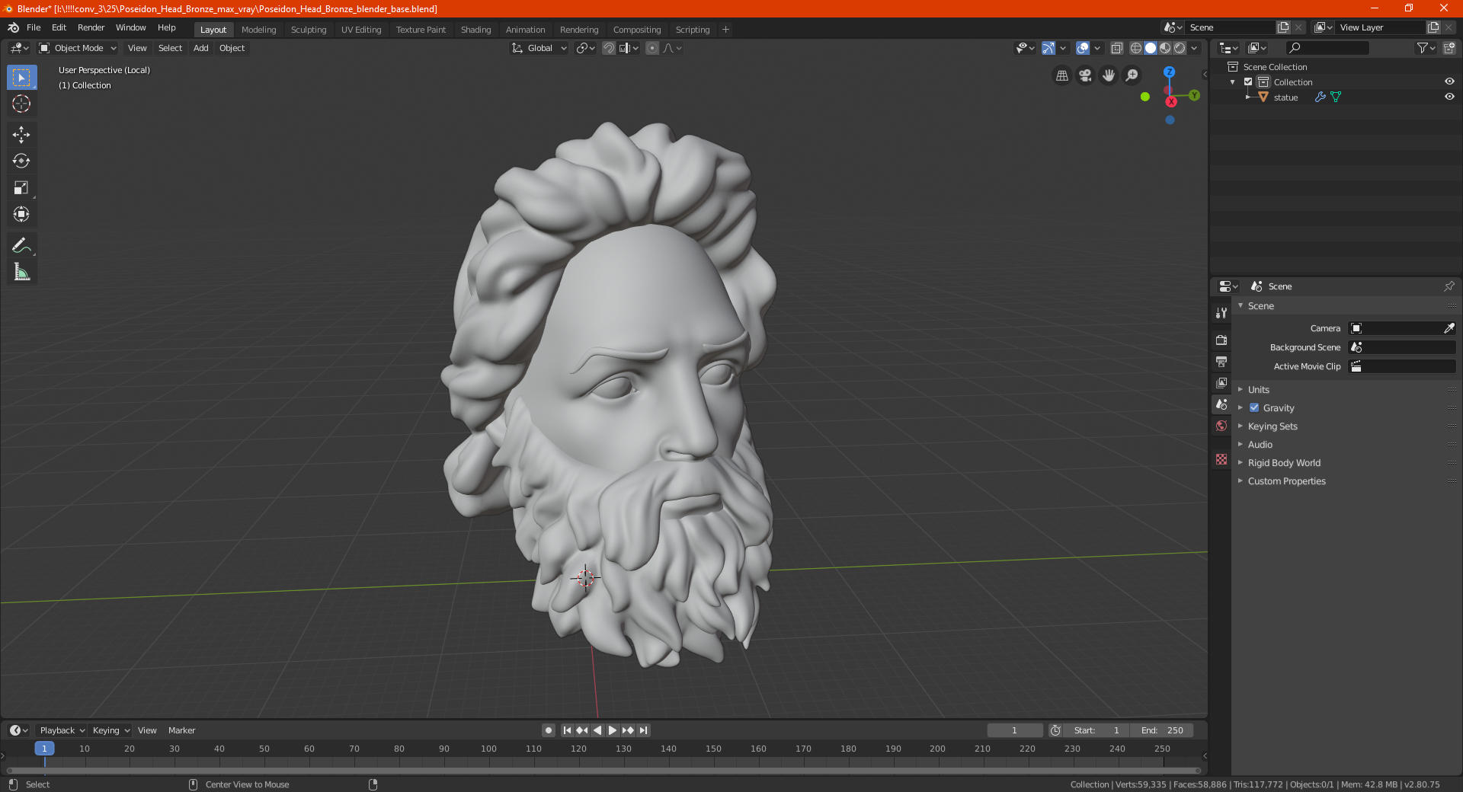Enable rendered viewport shading
Viewport: 1463px width, 792px height.
(x=1180, y=48)
